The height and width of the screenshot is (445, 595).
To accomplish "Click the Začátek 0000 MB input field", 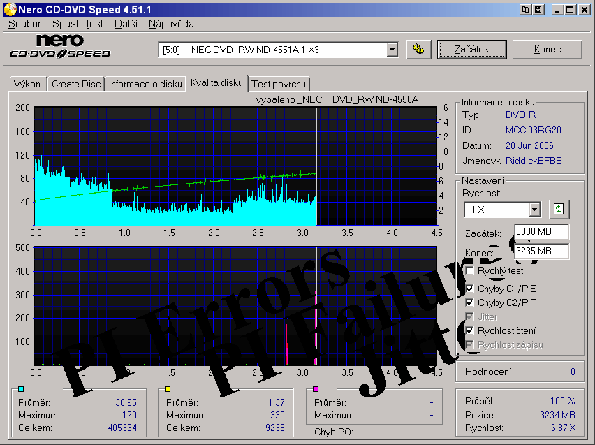I will point(542,232).
